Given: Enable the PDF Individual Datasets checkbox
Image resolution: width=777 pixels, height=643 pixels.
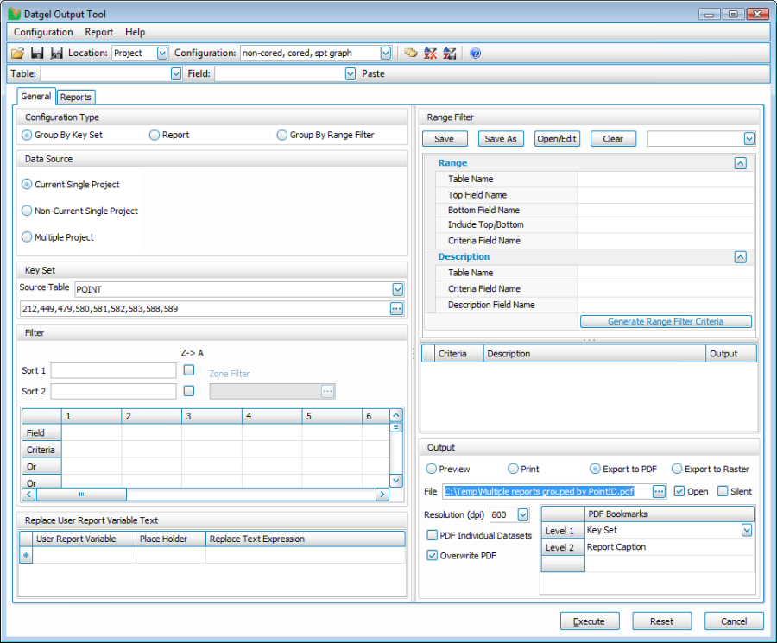Looking at the screenshot, I should (x=433, y=536).
